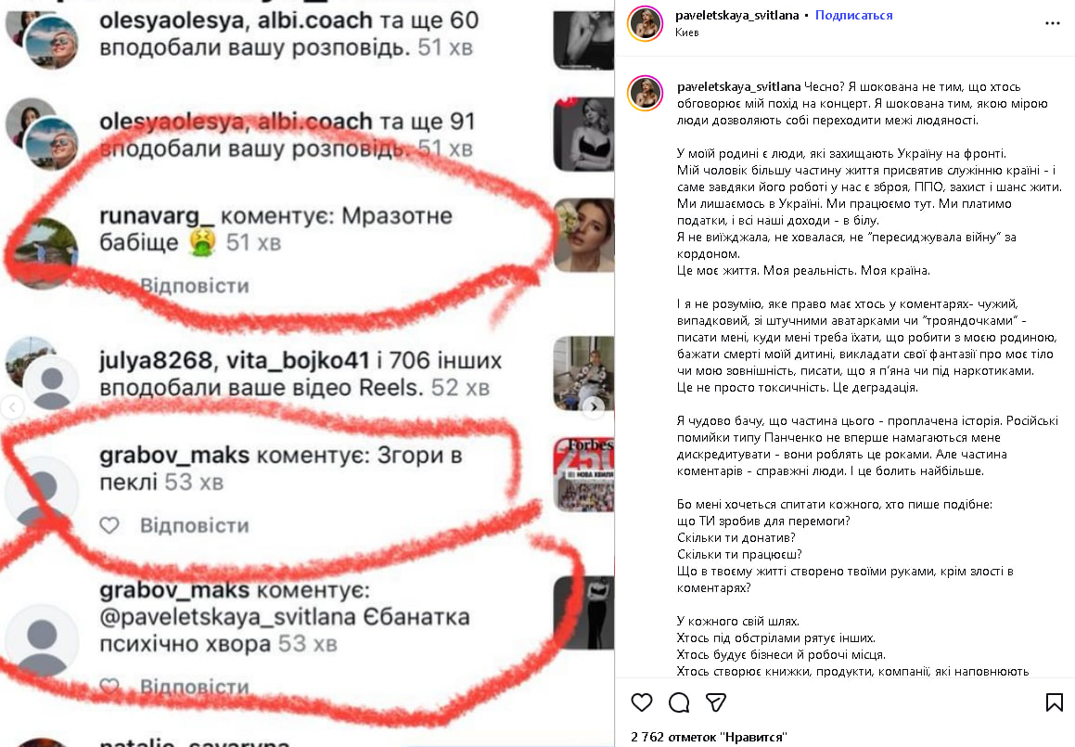Click Відповісти under Згори в пеклі comment
Viewport: 1075px width, 747px height.
click(194, 525)
